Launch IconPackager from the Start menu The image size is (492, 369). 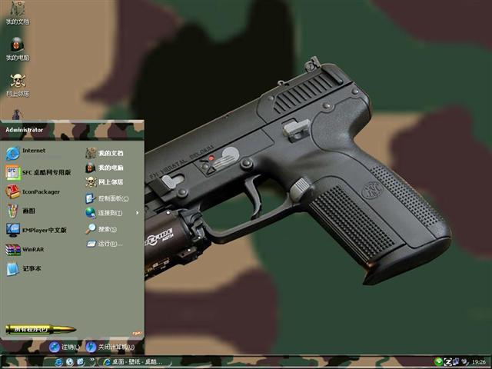[32, 191]
